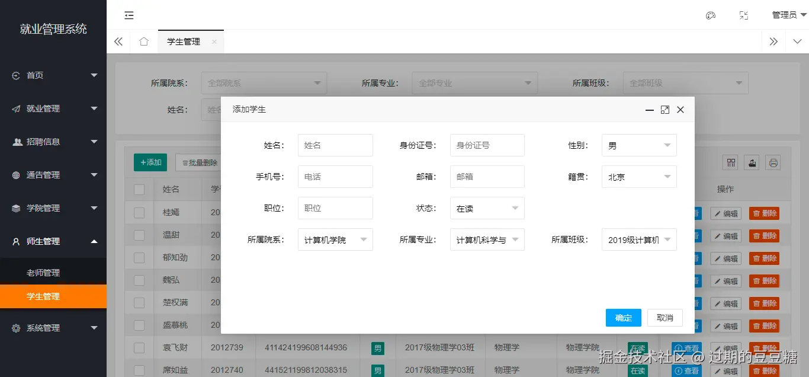Viewport: 809px width, 377px height.
Task: Expand the 招聘信息 sidebar menu
Action: [x=53, y=142]
